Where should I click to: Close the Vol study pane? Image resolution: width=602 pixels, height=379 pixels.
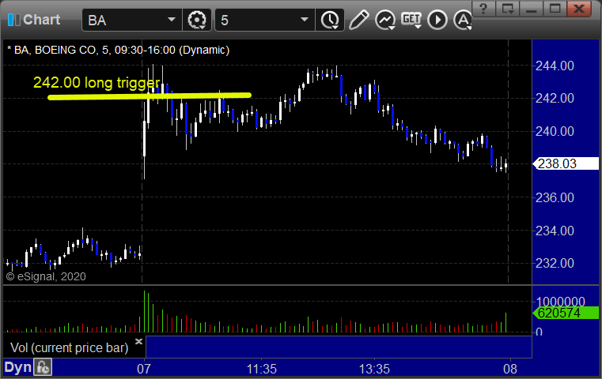[138, 341]
